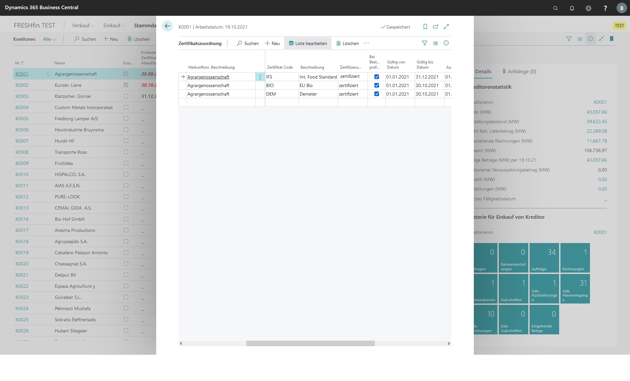Open the settings gear icon
Image resolution: width=630 pixels, height=381 pixels.
(x=588, y=8)
